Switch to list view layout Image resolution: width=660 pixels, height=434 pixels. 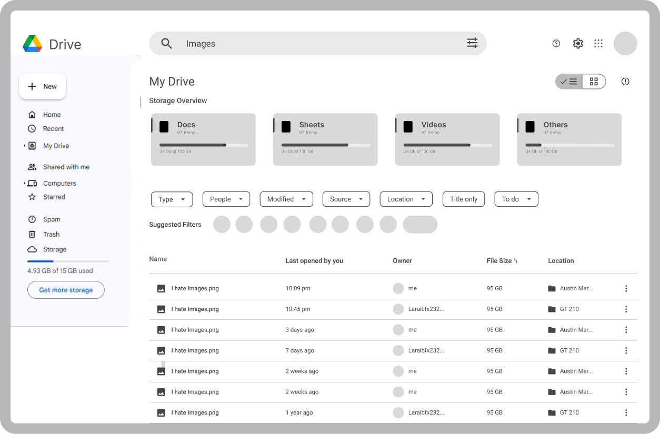(569, 82)
